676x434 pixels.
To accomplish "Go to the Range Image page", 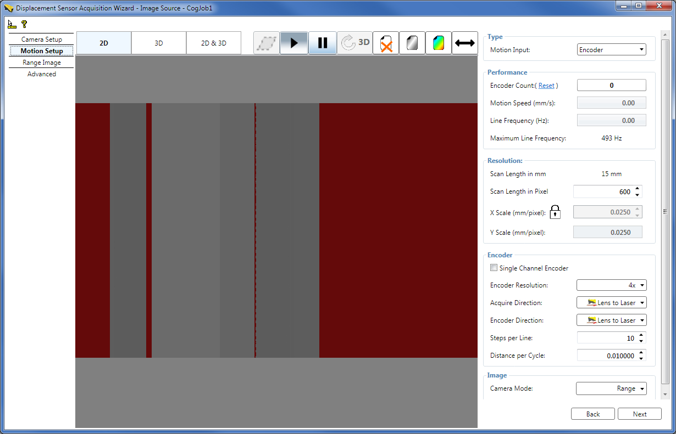I will click(x=42, y=62).
